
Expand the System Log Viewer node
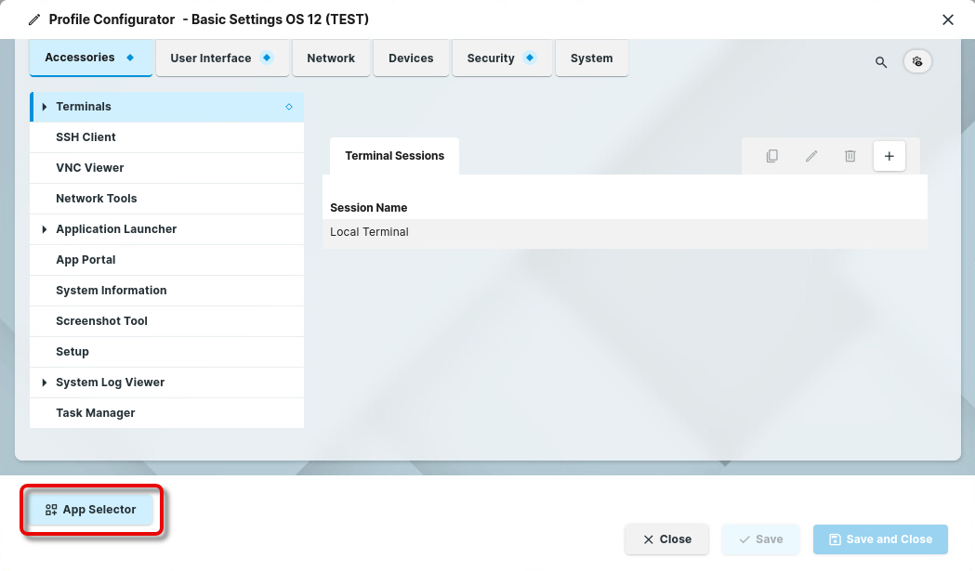tap(45, 383)
